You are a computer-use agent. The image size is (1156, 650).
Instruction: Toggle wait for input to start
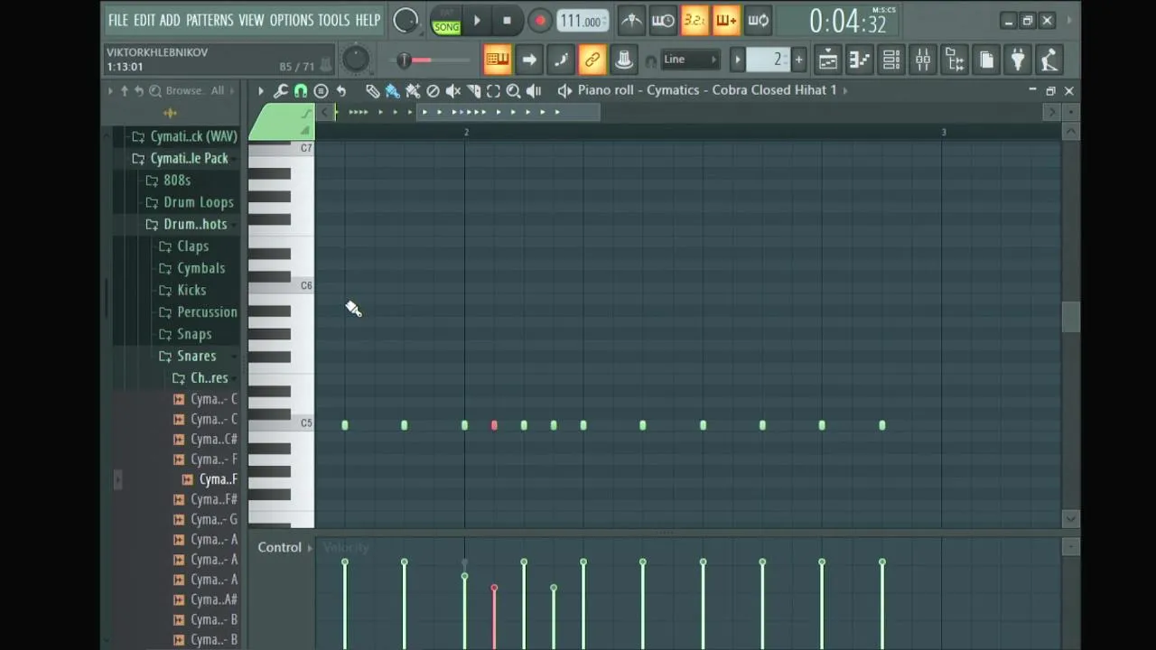(663, 20)
